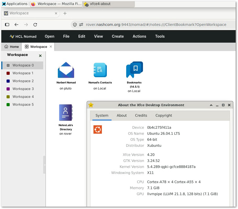
Task: Open a new Firefox tab
Action: pos(65,13)
